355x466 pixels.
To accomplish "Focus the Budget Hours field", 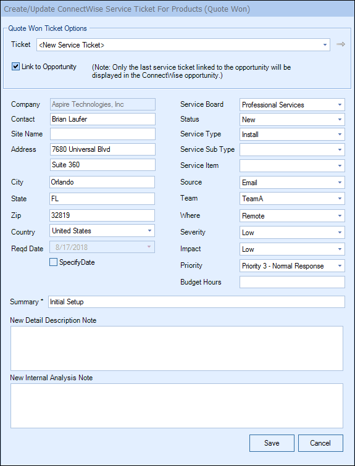I will click(x=292, y=282).
